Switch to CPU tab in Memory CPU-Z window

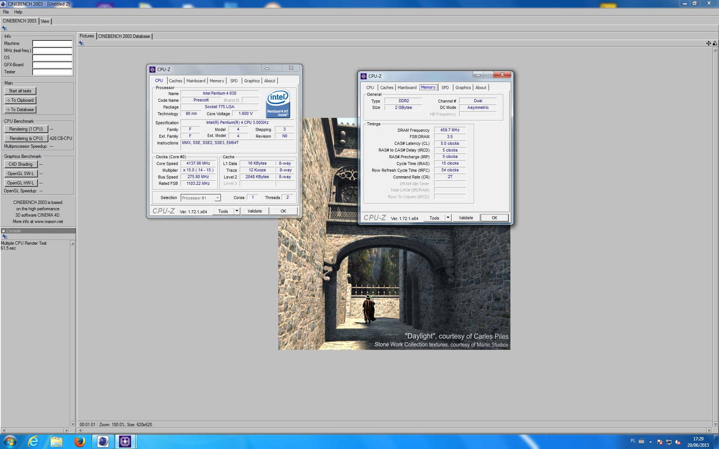pyautogui.click(x=370, y=88)
